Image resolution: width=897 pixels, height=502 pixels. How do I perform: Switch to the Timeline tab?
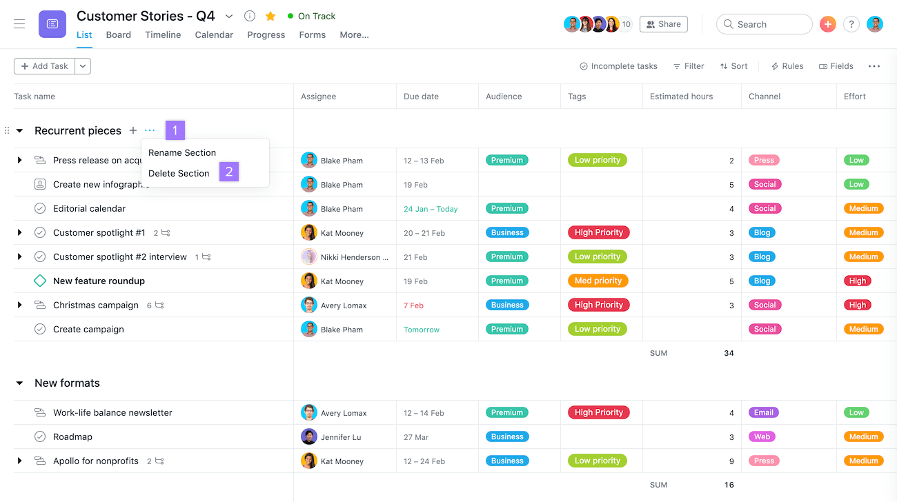163,34
